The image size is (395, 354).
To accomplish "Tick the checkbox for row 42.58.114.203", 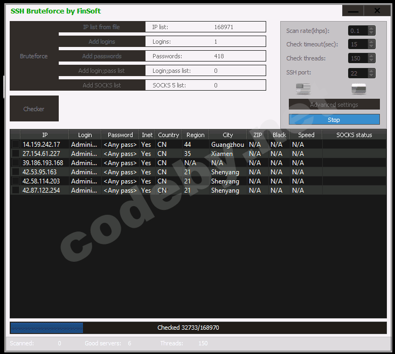I will tap(16, 181).
